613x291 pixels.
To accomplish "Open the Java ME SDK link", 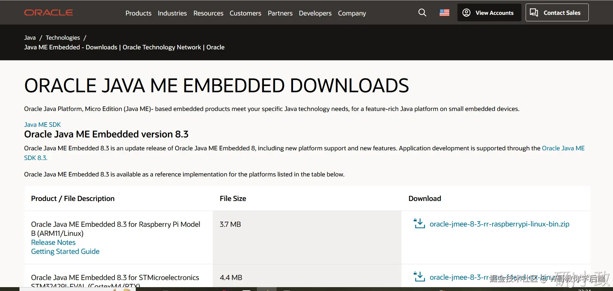I will (42, 125).
